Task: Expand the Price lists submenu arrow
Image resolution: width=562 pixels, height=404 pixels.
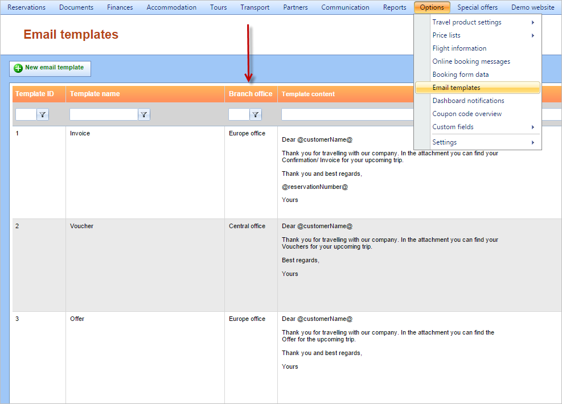Action: tap(533, 35)
